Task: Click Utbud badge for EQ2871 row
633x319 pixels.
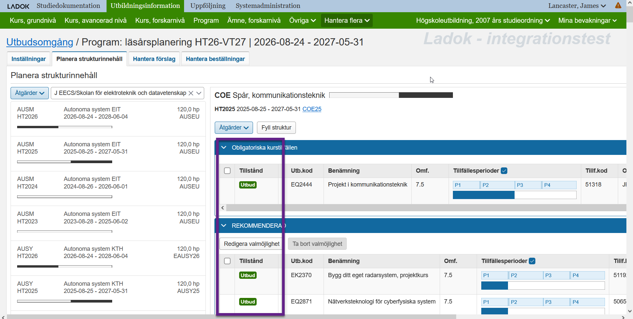Action: point(248,302)
